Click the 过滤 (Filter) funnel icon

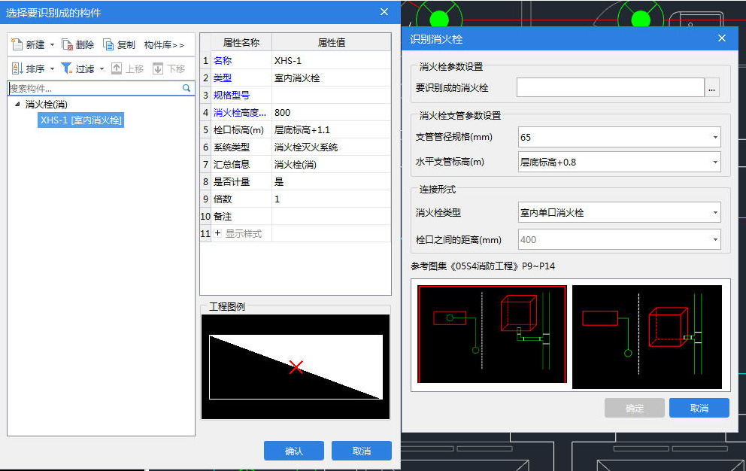(x=66, y=68)
